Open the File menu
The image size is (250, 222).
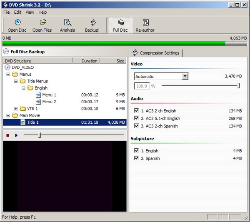7,12
